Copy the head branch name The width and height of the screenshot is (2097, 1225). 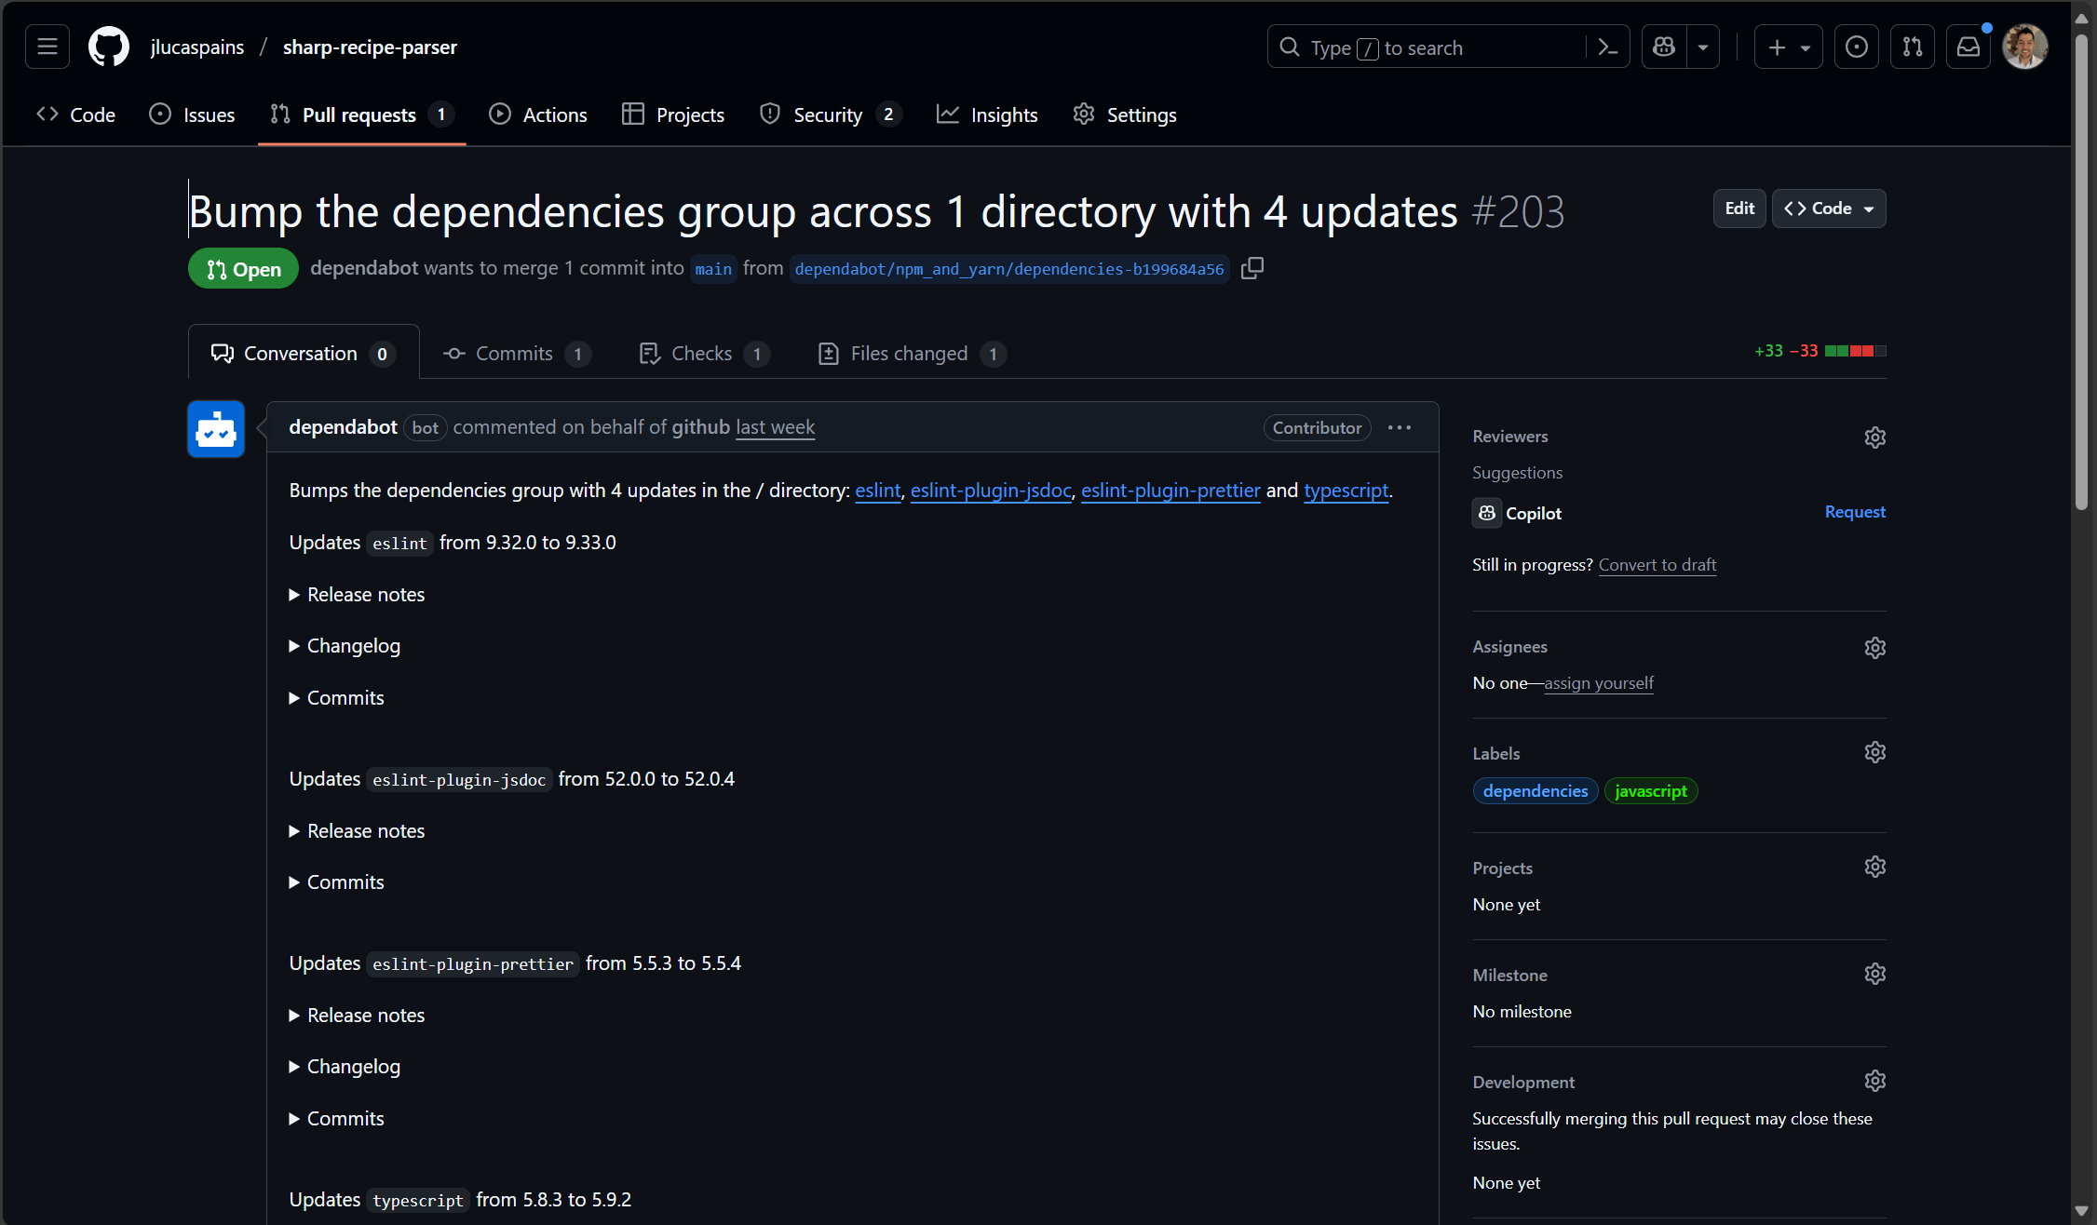click(1252, 268)
